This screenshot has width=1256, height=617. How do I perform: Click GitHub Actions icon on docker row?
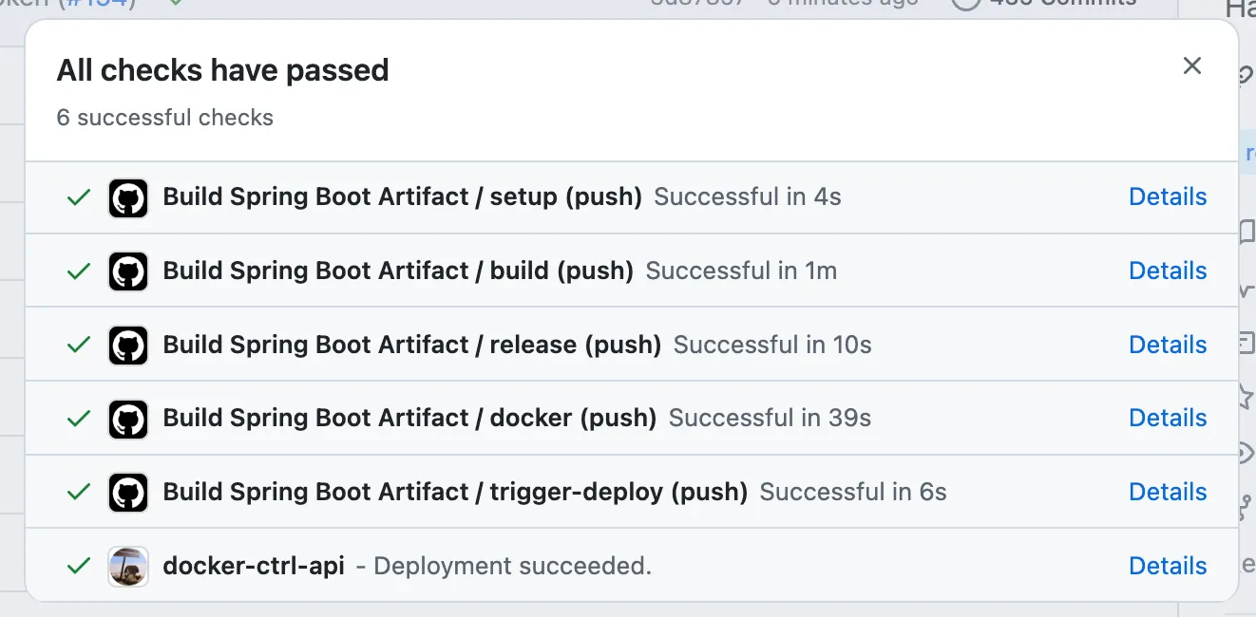128,419
